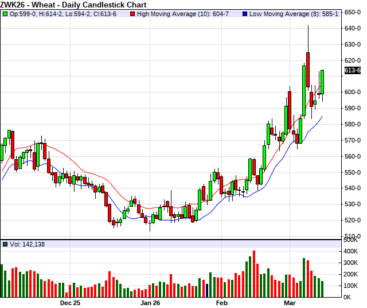Select the Dec 25 date label

point(69,302)
